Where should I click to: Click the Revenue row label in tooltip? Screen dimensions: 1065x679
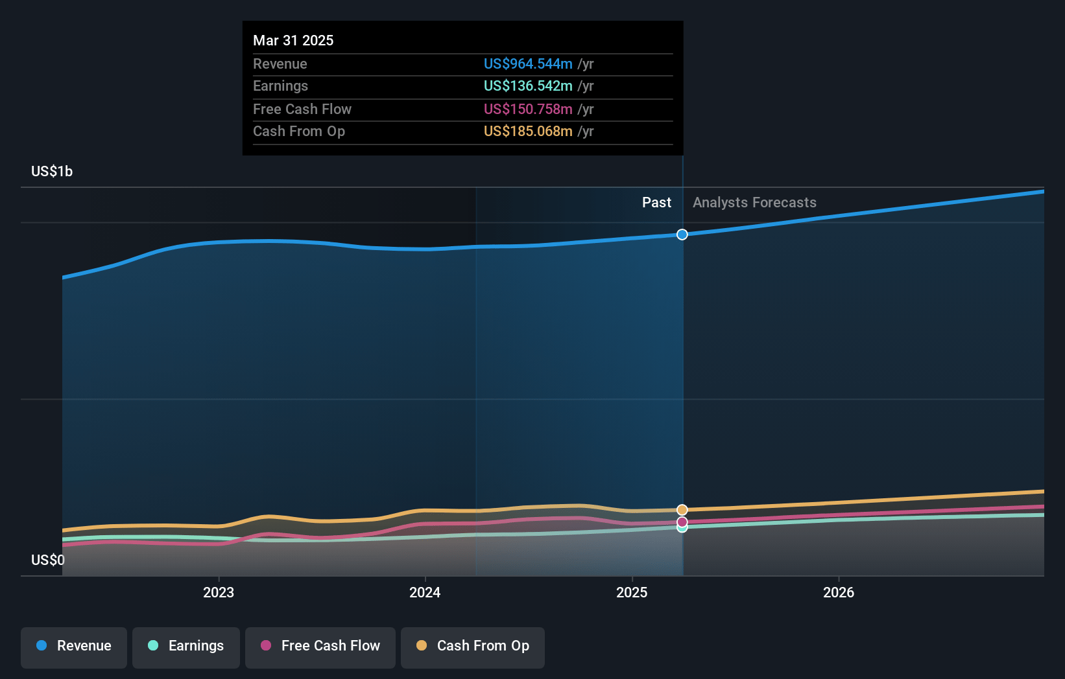280,63
